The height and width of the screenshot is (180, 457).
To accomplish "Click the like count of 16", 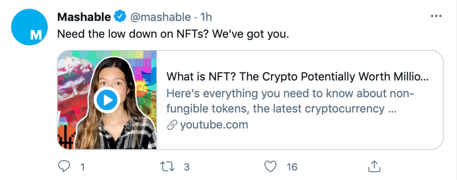I will (x=292, y=167).
